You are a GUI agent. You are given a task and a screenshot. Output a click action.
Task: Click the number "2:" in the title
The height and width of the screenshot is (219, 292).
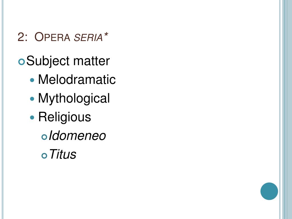(23, 37)
